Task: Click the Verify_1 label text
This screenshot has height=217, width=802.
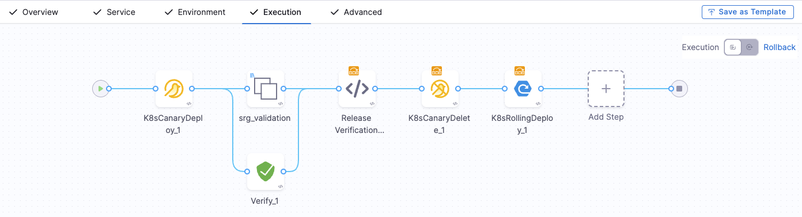Action: (266, 201)
